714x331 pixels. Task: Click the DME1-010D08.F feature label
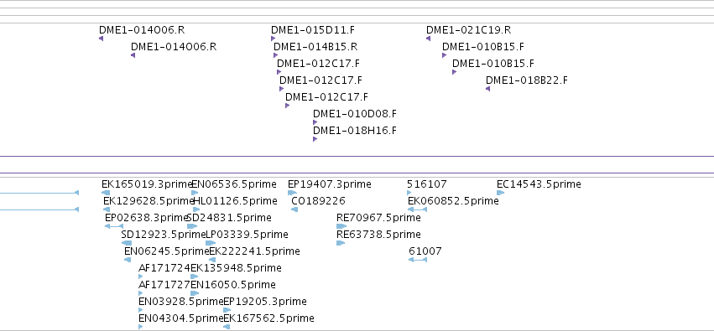(x=355, y=114)
